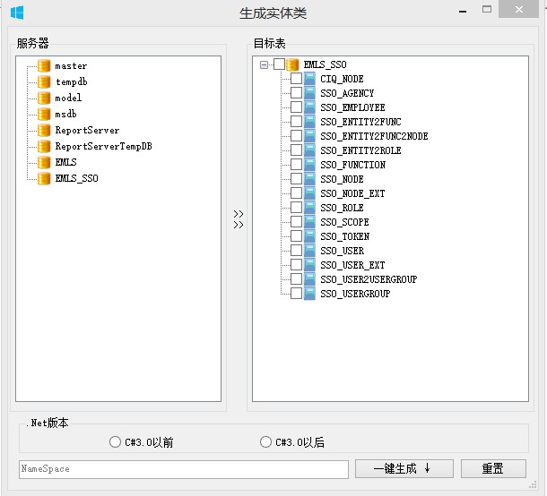Minimize the 生成实体类 window
The width and height of the screenshot is (547, 496).
pyautogui.click(x=463, y=11)
